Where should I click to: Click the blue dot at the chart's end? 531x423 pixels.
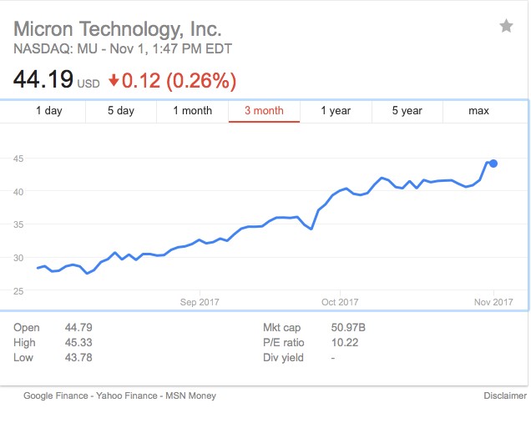493,164
